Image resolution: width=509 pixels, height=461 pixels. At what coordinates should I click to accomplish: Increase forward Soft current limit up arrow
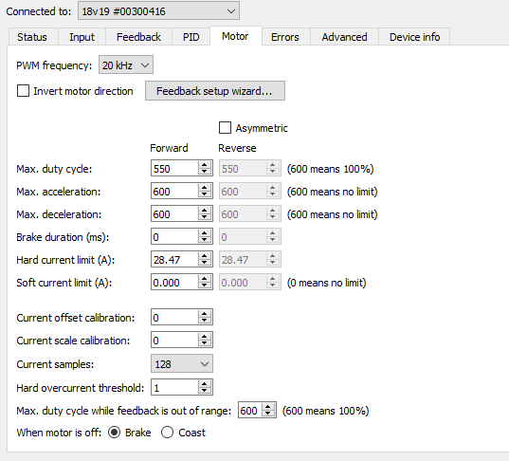[x=204, y=279]
